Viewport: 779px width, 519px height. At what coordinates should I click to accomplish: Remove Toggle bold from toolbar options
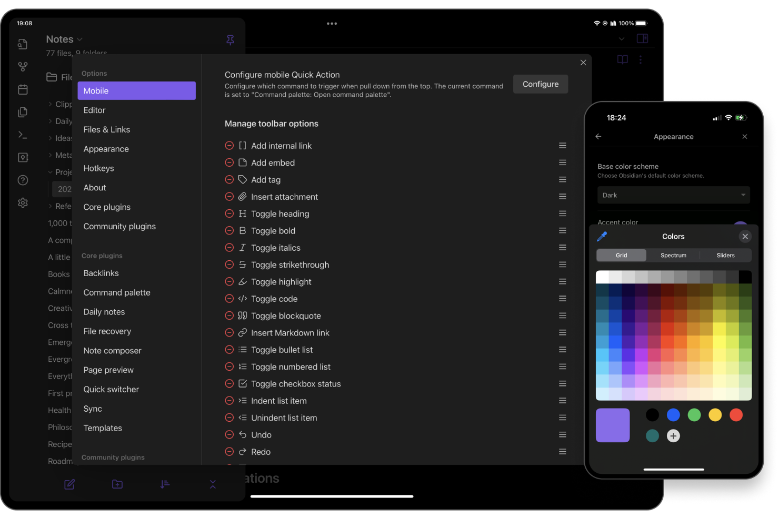click(229, 231)
